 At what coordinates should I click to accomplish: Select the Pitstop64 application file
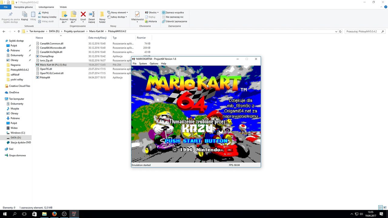tap(45, 78)
